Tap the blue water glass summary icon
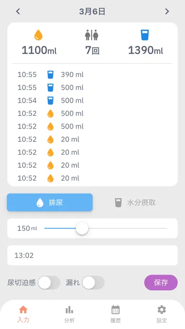185x329 pixels. 145,35
